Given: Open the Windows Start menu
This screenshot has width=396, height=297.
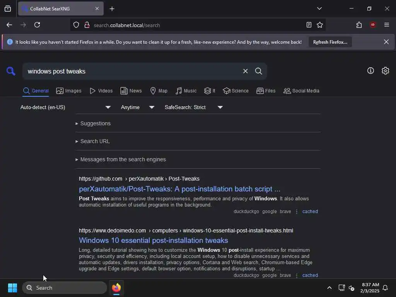Looking at the screenshot, I should coord(12,288).
